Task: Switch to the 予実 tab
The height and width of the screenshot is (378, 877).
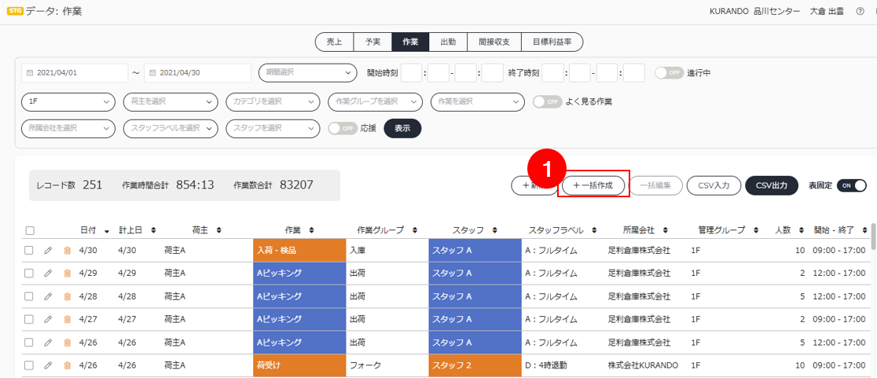Action: 373,42
